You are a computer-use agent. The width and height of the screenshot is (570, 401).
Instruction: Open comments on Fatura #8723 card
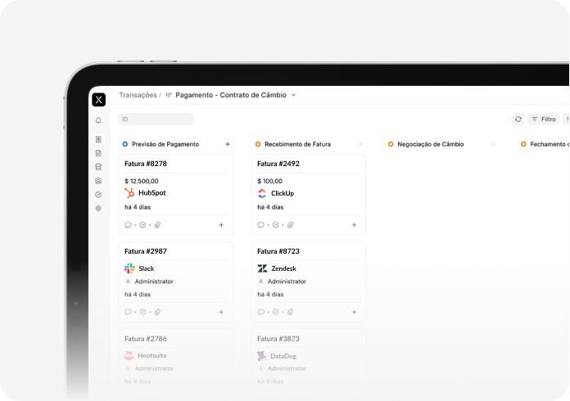(x=260, y=312)
